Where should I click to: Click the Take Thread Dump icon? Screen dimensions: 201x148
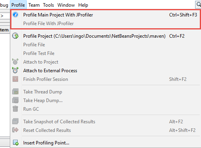pos(15,91)
